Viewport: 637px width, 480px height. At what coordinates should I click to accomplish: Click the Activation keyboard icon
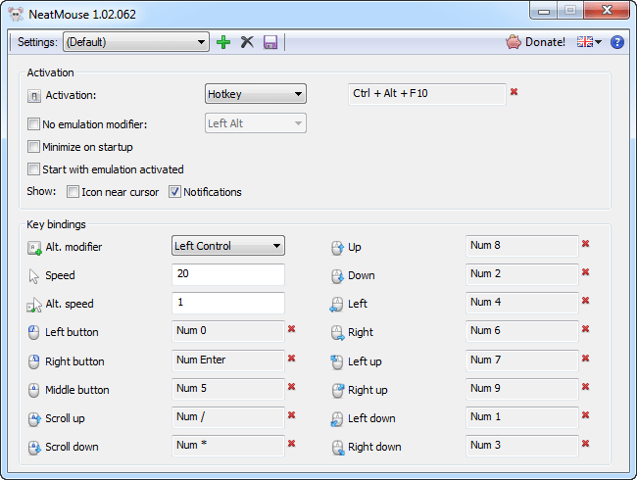(33, 96)
